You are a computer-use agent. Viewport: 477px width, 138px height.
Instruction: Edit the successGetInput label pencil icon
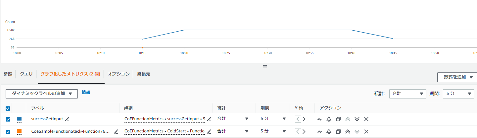click(x=68, y=119)
